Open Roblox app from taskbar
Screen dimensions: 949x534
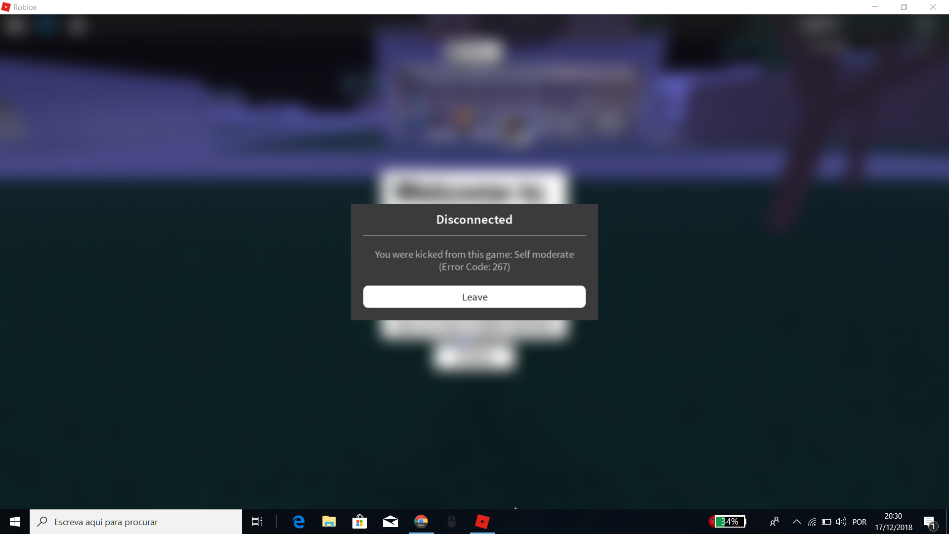(482, 521)
